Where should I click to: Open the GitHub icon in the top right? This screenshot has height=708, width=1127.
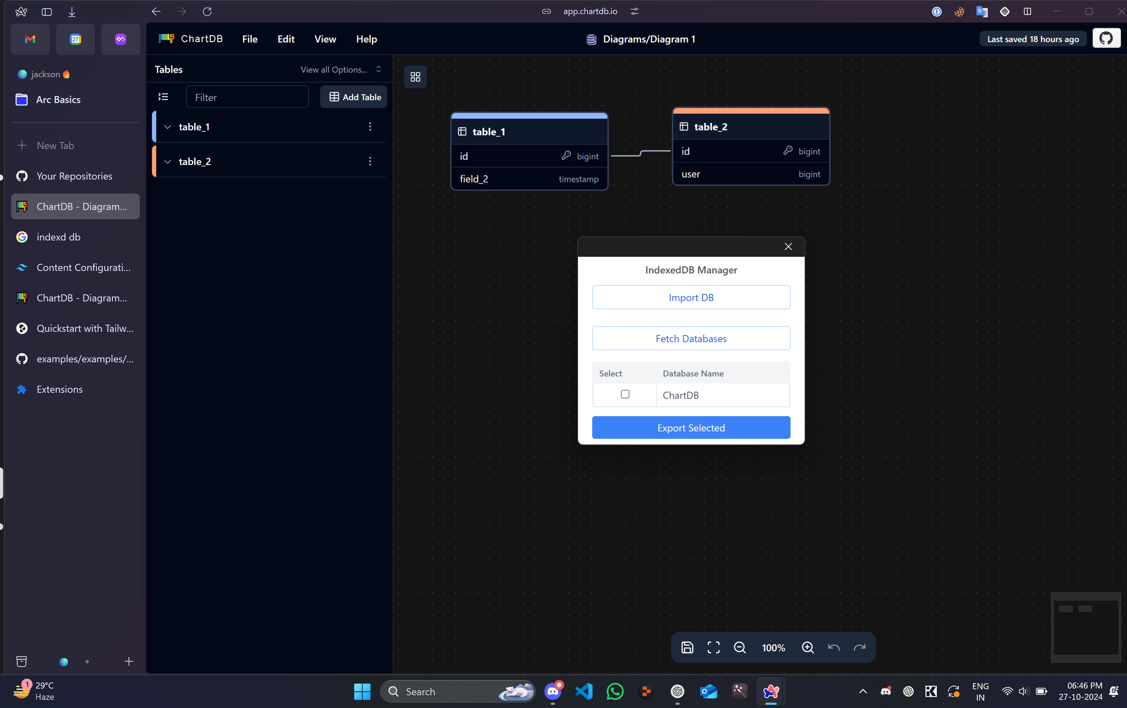(1106, 38)
